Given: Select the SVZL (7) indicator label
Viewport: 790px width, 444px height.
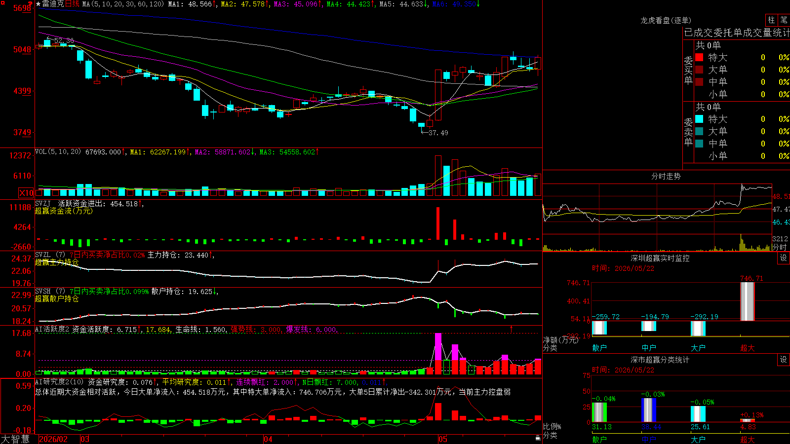Looking at the screenshot, I should [50, 255].
